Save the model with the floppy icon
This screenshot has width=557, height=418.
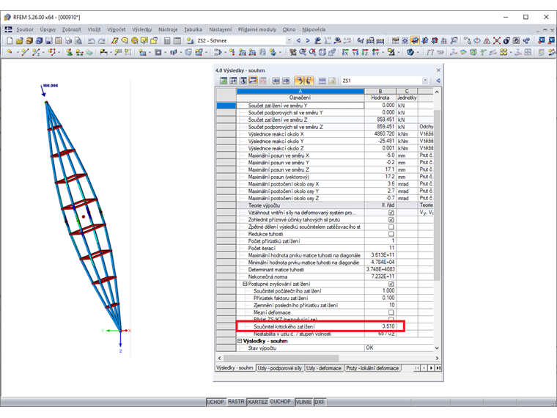coord(48,40)
